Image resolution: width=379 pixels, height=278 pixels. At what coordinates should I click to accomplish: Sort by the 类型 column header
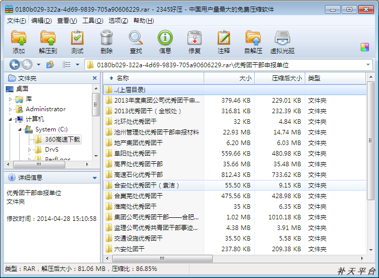(336, 78)
